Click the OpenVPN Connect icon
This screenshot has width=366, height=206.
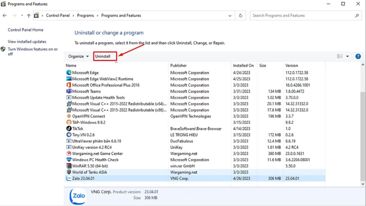coord(69,116)
